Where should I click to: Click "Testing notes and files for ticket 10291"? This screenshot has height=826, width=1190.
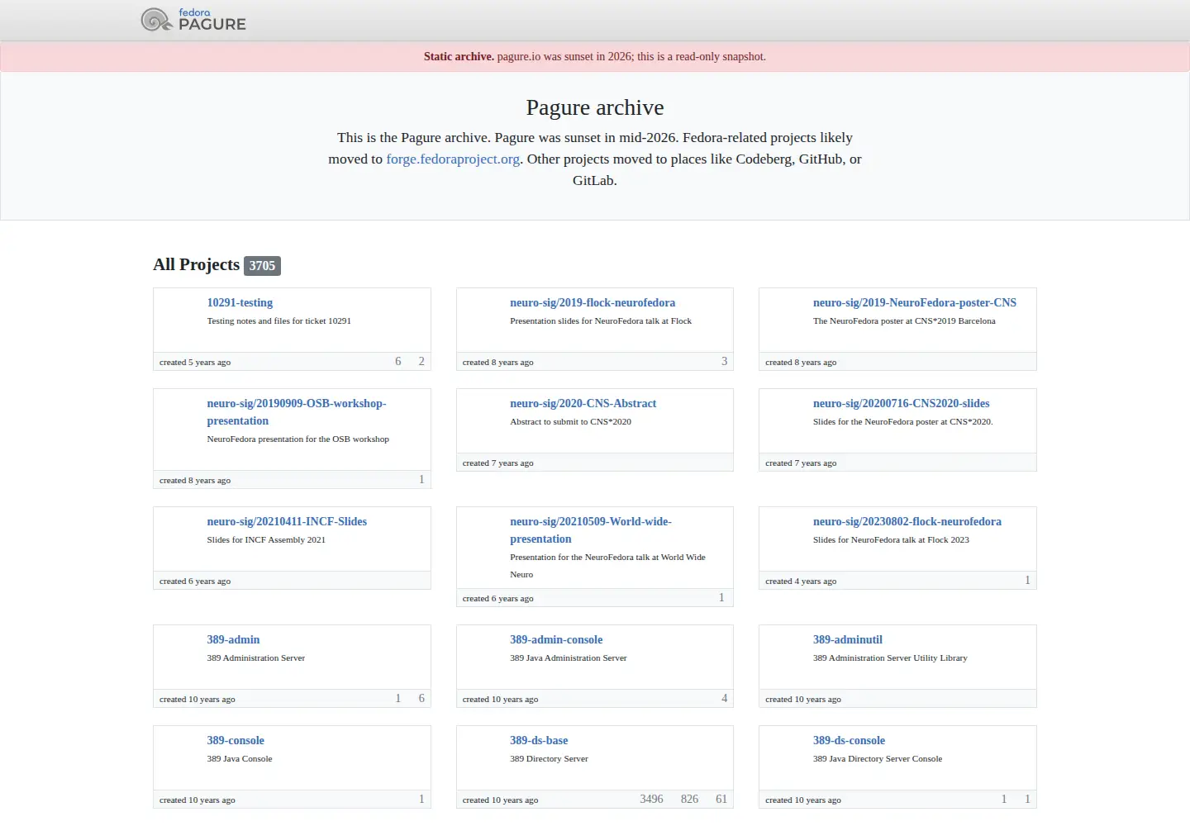pyautogui.click(x=279, y=321)
